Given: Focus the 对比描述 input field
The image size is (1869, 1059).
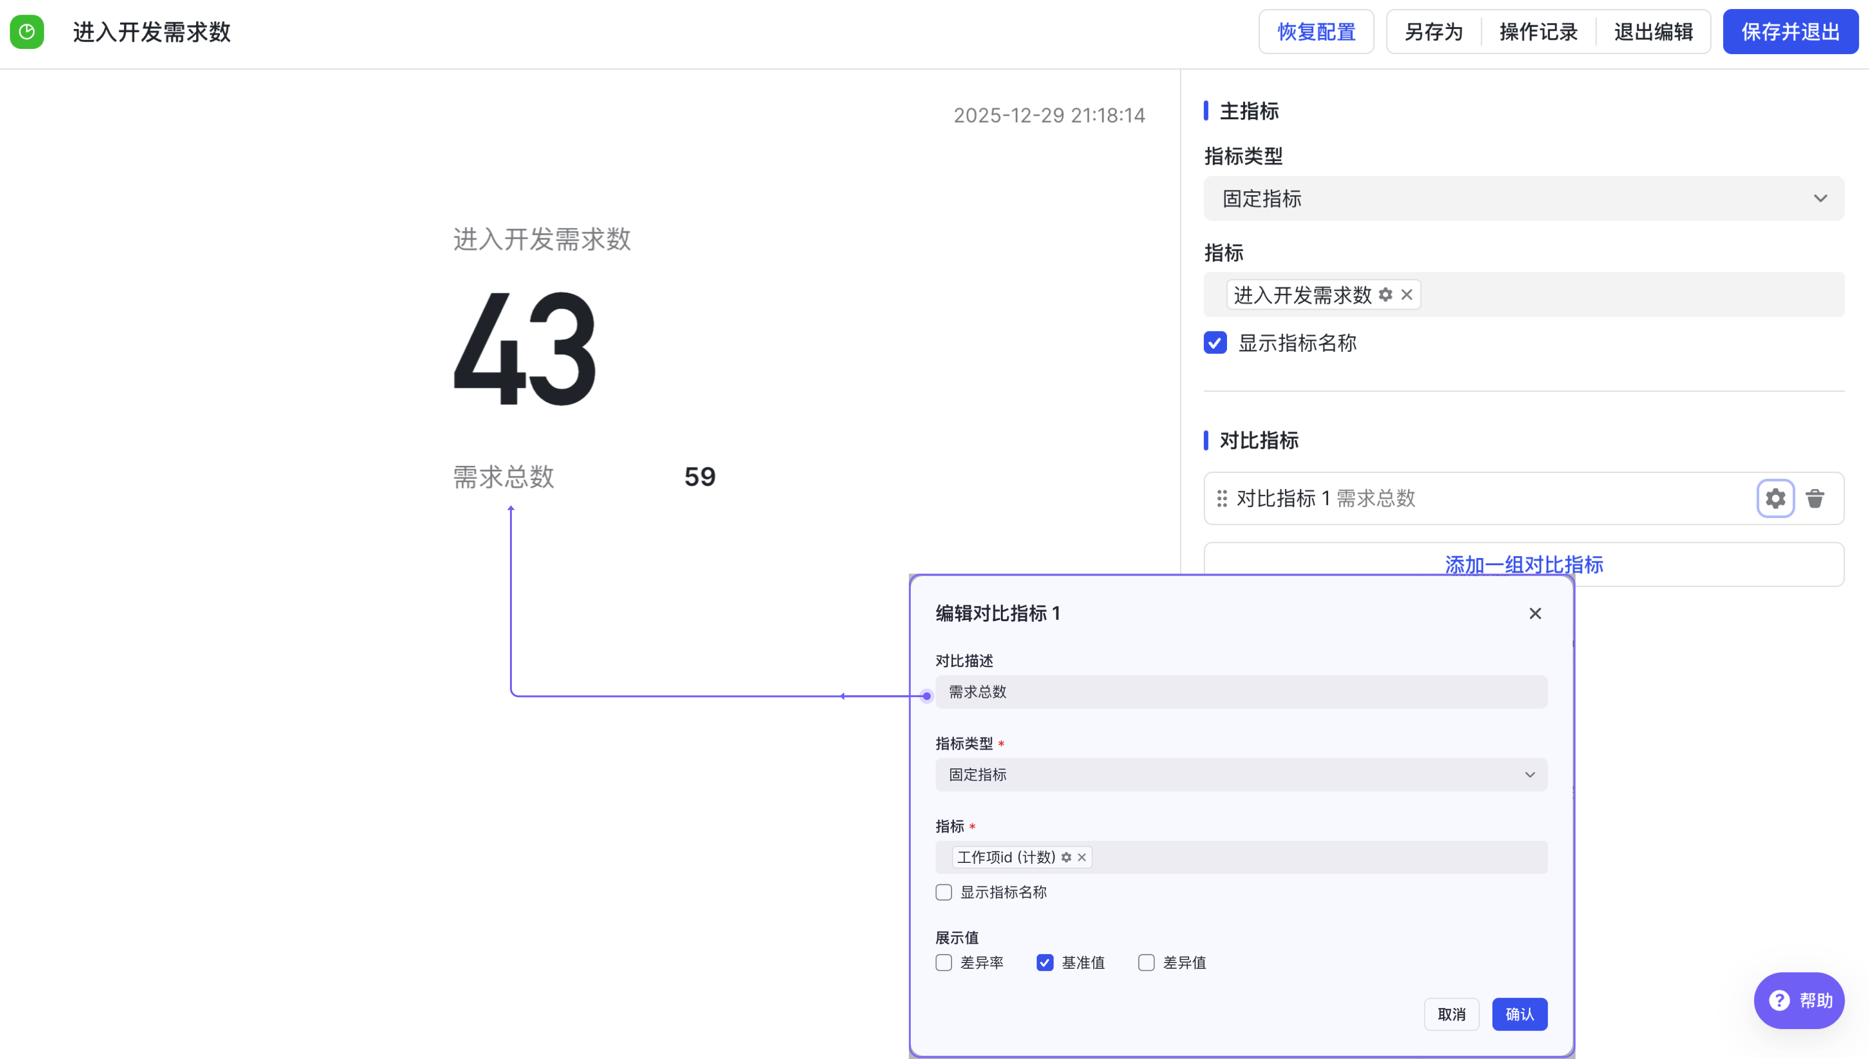Looking at the screenshot, I should click(1241, 692).
